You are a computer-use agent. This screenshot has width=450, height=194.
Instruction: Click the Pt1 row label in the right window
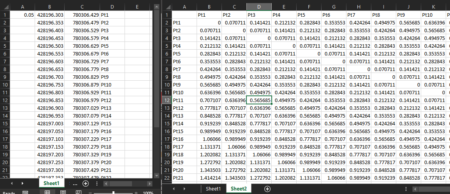(185, 23)
